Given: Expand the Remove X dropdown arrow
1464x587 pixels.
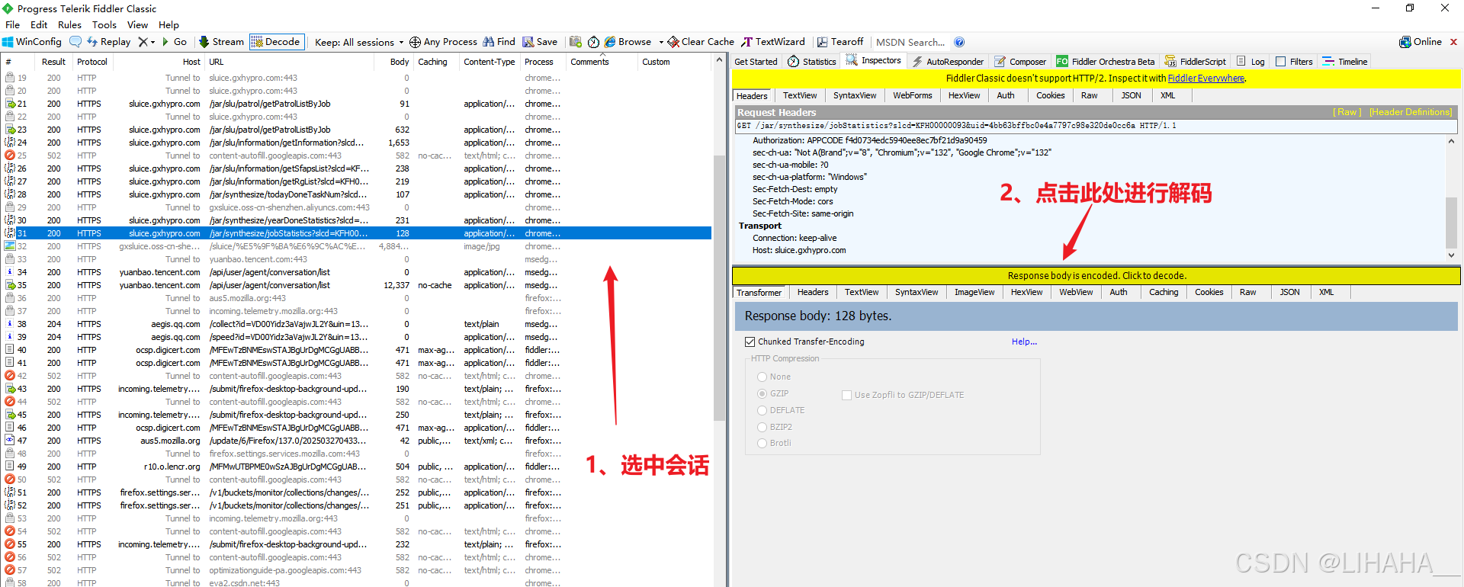Looking at the screenshot, I should coord(152,42).
